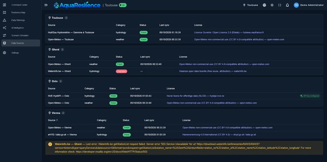Open Settings from sidebar
The height and width of the screenshot is (162, 327).
tap(21, 53)
